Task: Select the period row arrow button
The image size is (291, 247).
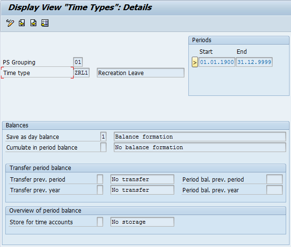Action: point(195,62)
